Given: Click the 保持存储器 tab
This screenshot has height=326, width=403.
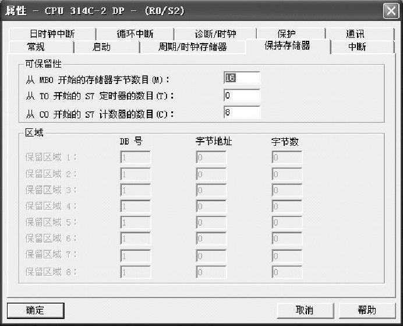Looking at the screenshot, I should [287, 45].
